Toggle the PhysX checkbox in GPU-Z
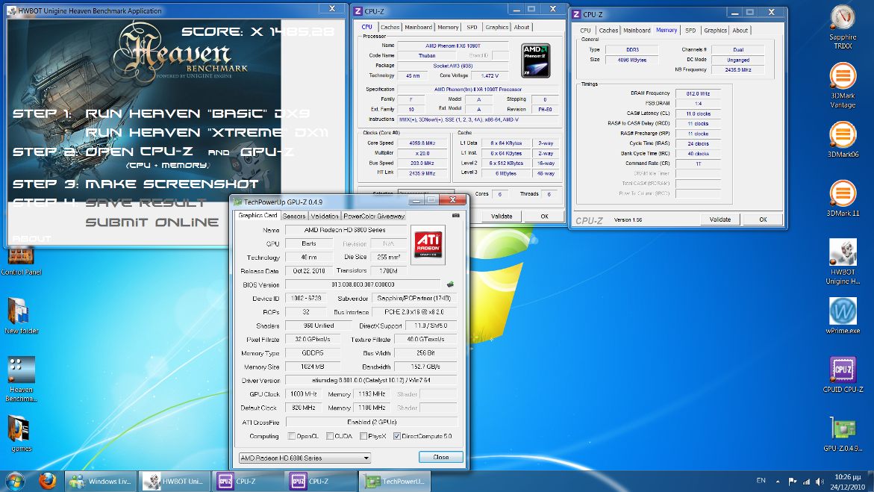The image size is (874, 492). (x=363, y=436)
